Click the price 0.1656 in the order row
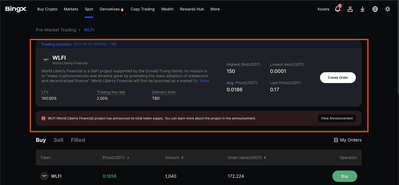This screenshot has height=185, width=399. click(x=110, y=176)
